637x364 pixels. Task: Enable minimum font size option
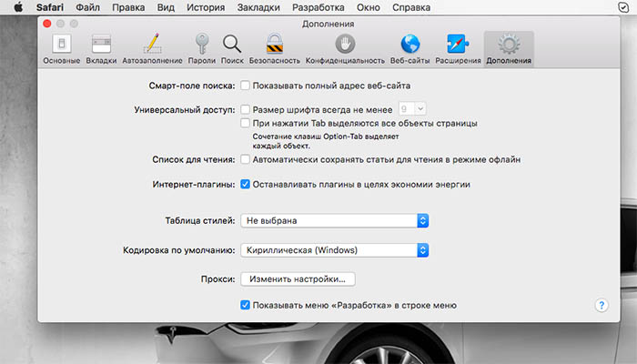(x=245, y=109)
